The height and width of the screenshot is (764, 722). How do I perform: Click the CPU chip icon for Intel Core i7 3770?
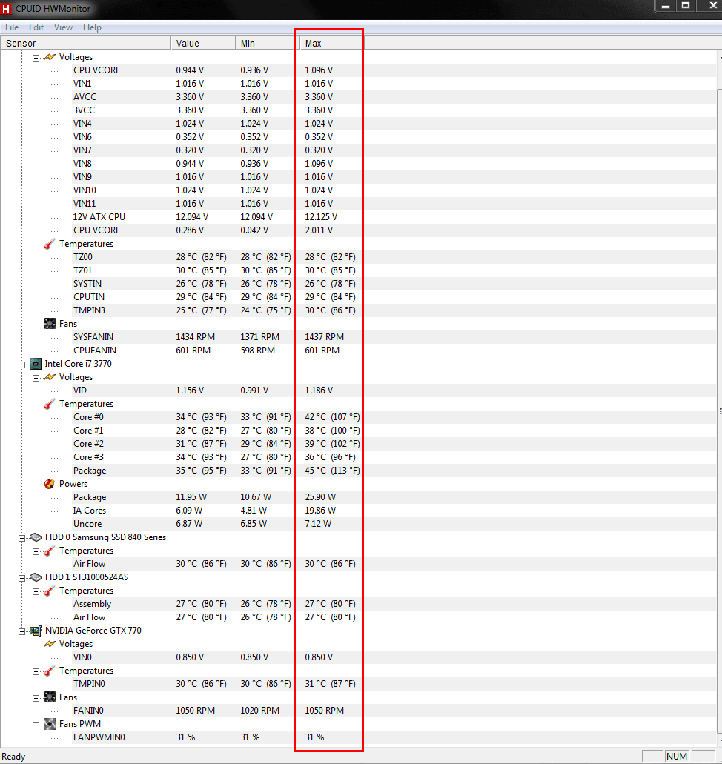point(35,364)
